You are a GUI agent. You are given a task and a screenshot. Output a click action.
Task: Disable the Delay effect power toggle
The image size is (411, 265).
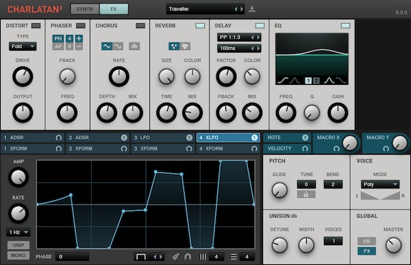tap(260, 26)
